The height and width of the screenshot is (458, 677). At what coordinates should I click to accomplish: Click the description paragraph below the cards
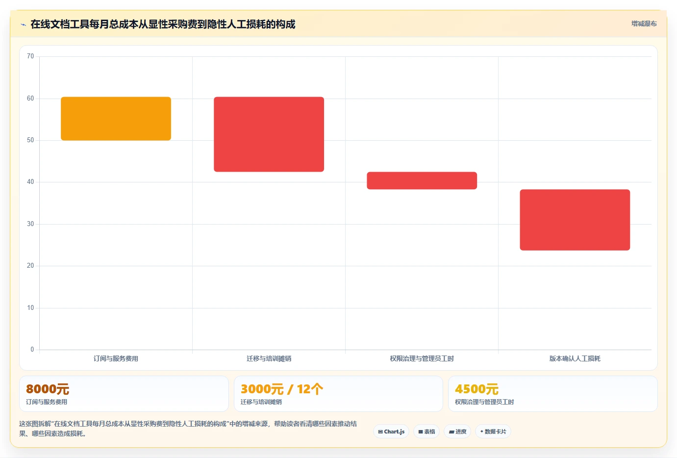188,429
